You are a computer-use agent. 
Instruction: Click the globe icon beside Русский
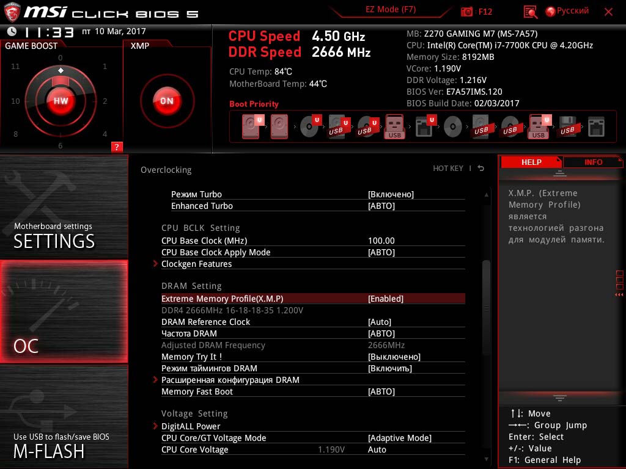[x=550, y=12]
